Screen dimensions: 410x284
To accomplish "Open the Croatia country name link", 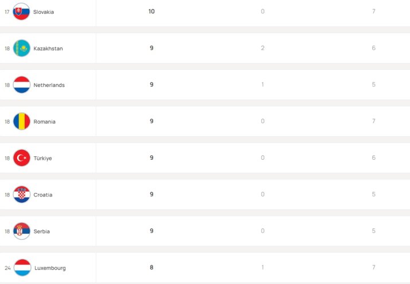I will tap(43, 195).
